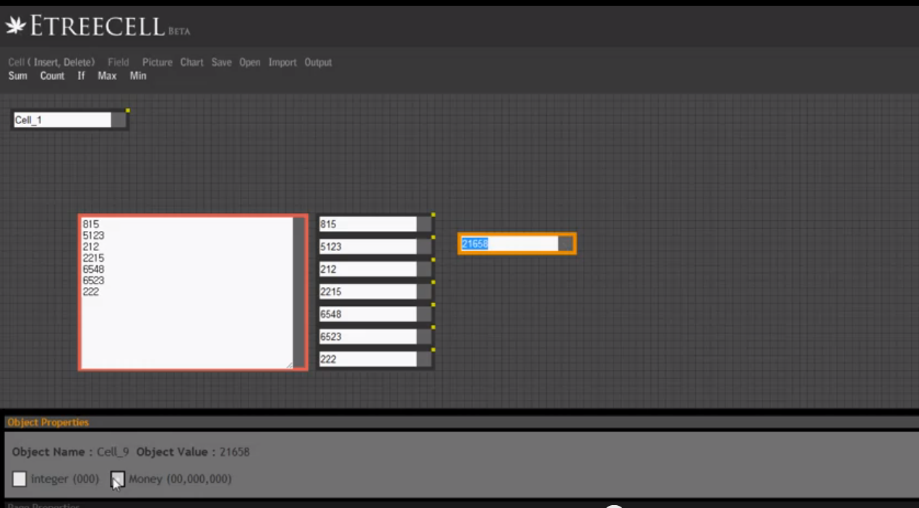The image size is (919, 508).
Task: Select the cell containing 6523
Action: coord(368,336)
